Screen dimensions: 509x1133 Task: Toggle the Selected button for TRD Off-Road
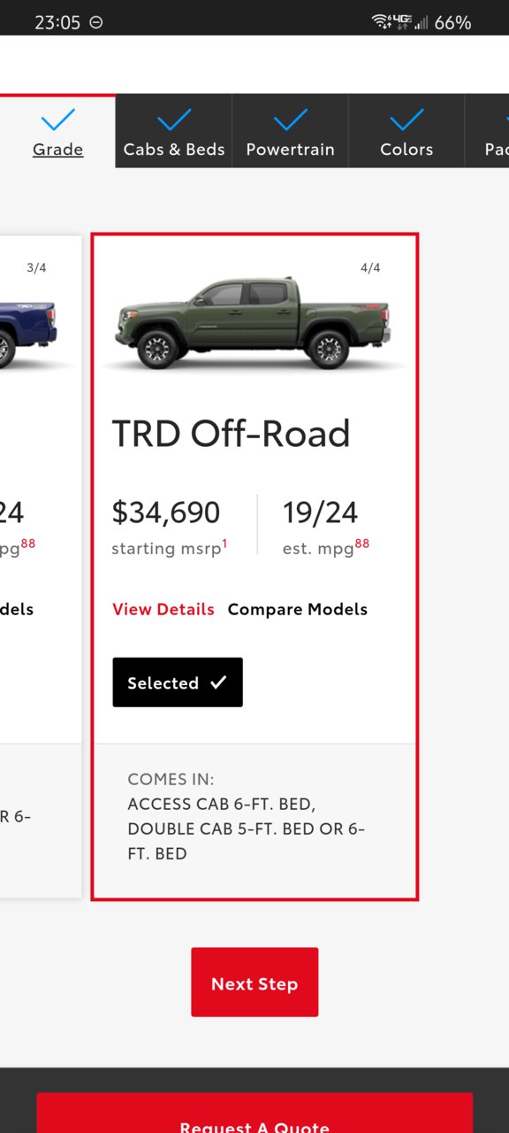(178, 682)
